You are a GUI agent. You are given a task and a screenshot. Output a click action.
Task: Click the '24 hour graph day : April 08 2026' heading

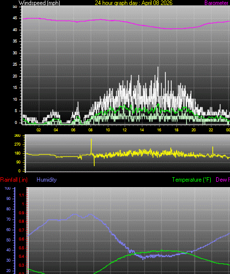(x=134, y=3)
